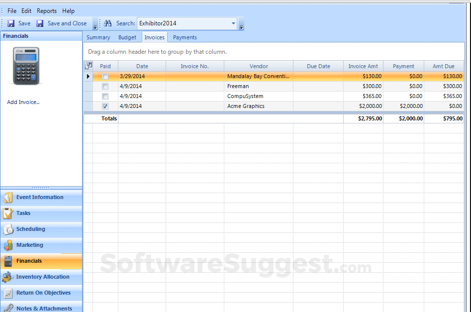Open Notes & Attachments

coord(41,308)
